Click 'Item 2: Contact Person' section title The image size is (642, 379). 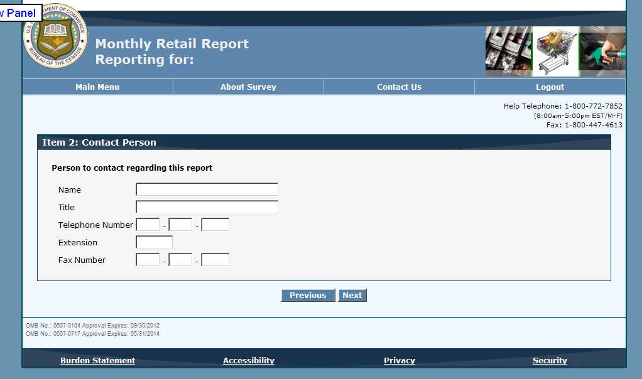pyautogui.click(x=99, y=142)
